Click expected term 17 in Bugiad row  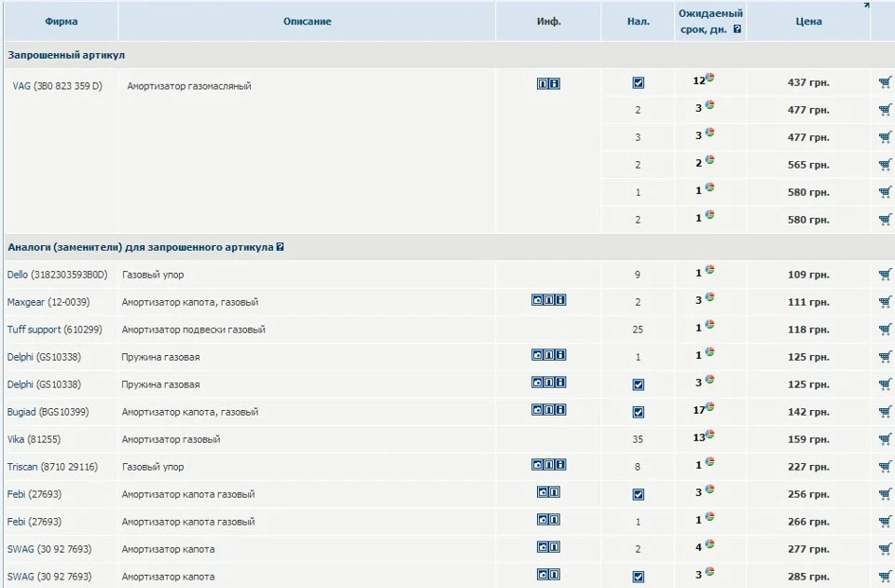click(x=698, y=410)
